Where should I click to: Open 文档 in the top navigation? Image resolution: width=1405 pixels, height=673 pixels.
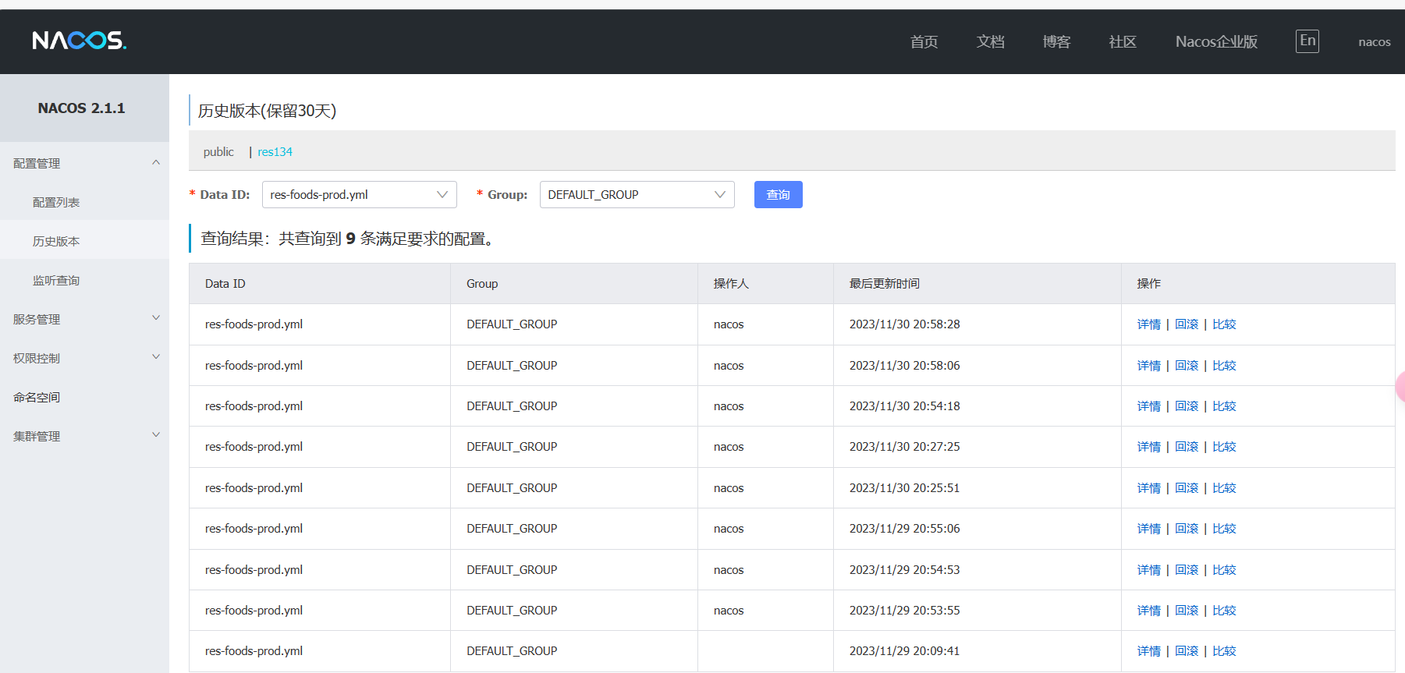click(x=990, y=42)
